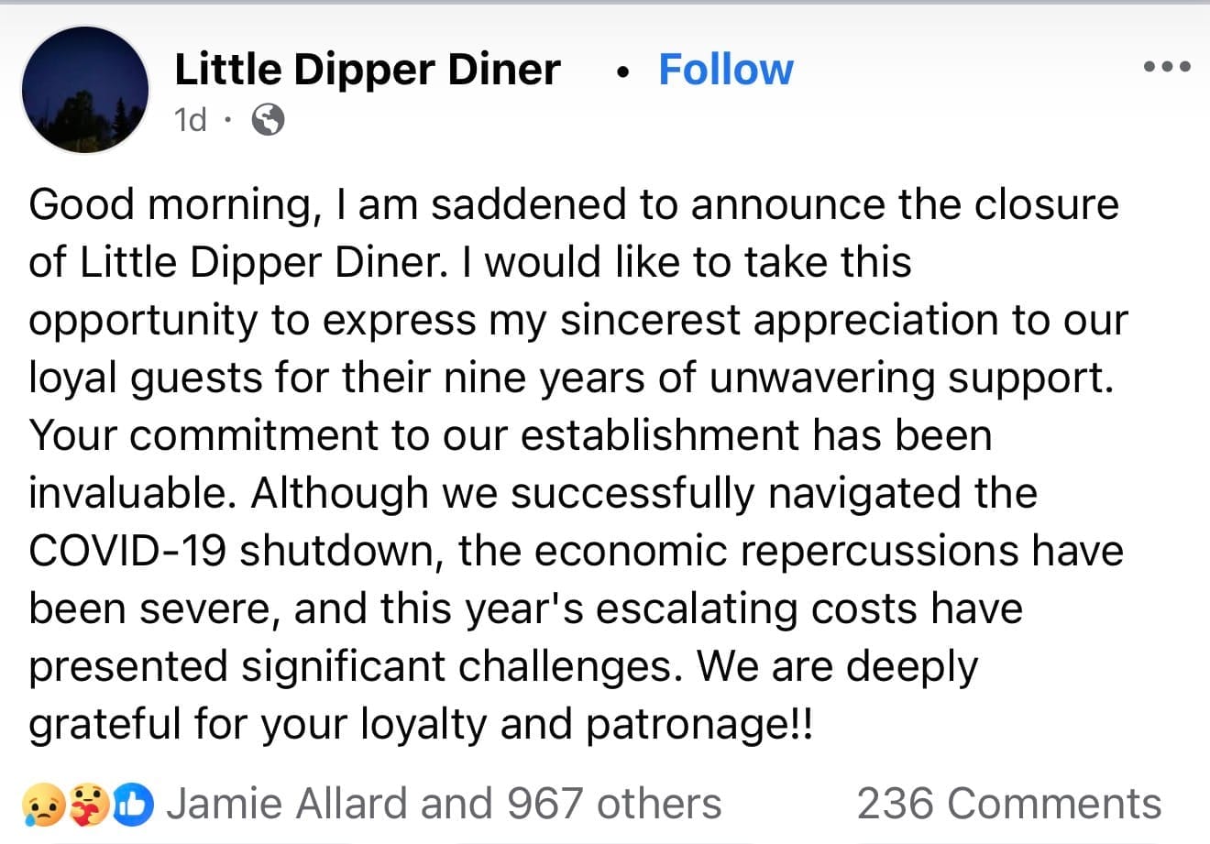The image size is (1210, 844).
Task: Open the 236 Comments link
Action: click(1008, 804)
